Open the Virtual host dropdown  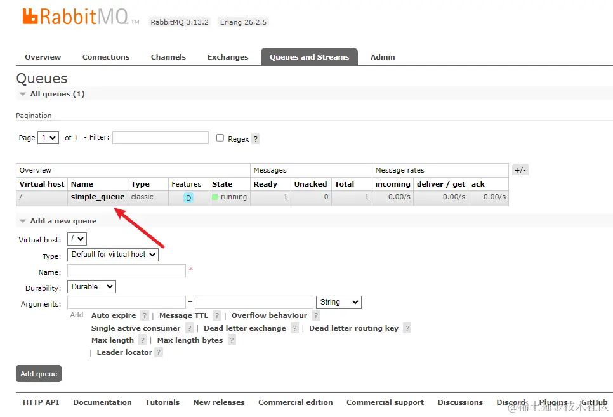77,239
